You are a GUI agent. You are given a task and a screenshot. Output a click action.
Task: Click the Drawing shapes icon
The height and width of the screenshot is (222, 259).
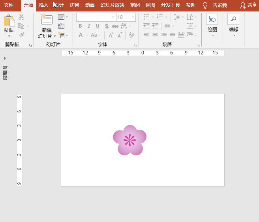tap(212, 19)
